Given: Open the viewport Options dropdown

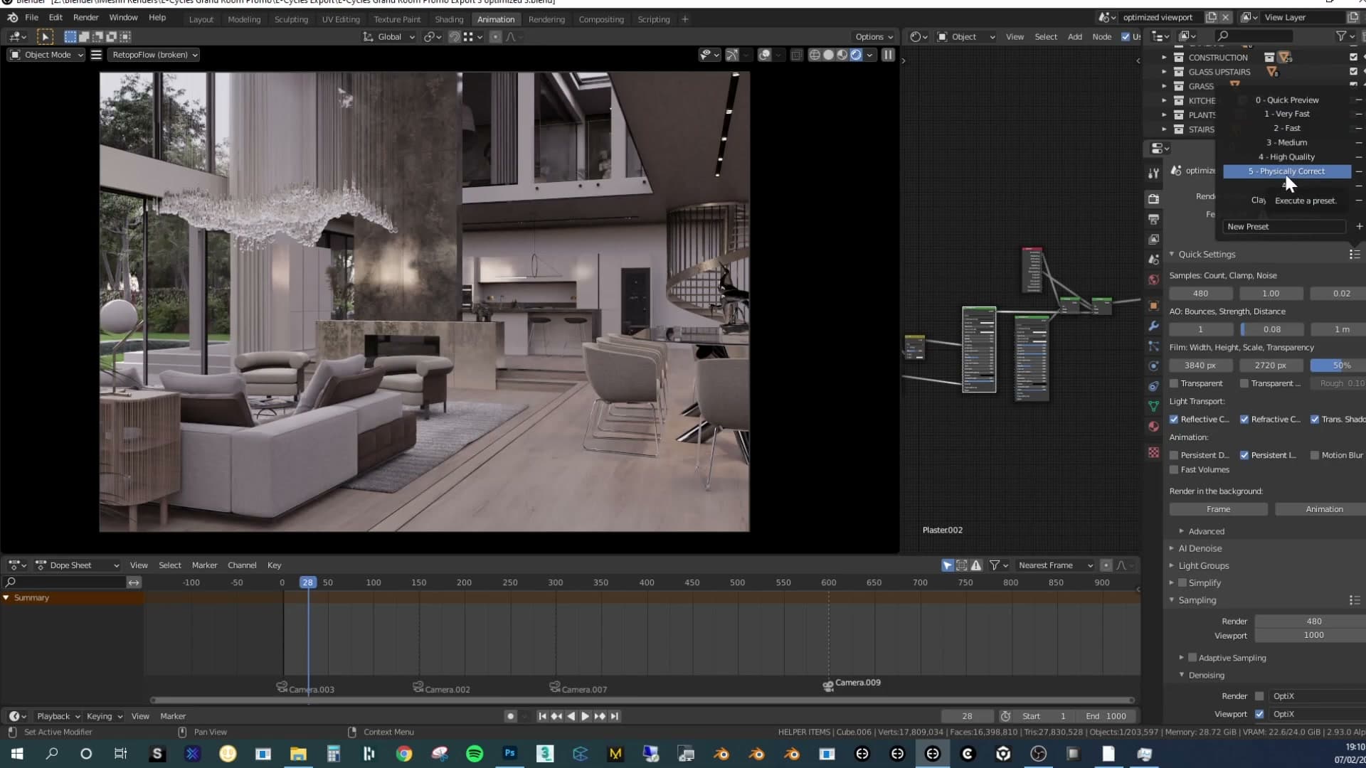Looking at the screenshot, I should pos(874,37).
